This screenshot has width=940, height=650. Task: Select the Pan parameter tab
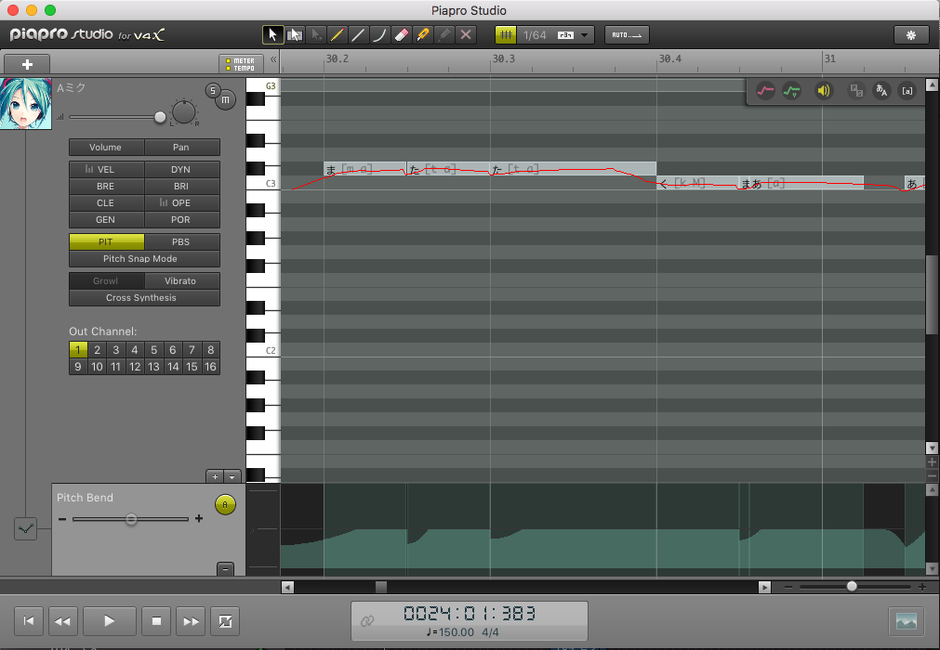click(181, 148)
